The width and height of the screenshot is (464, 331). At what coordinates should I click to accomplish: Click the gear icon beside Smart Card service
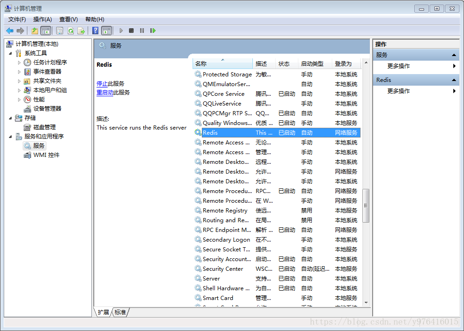pos(198,298)
